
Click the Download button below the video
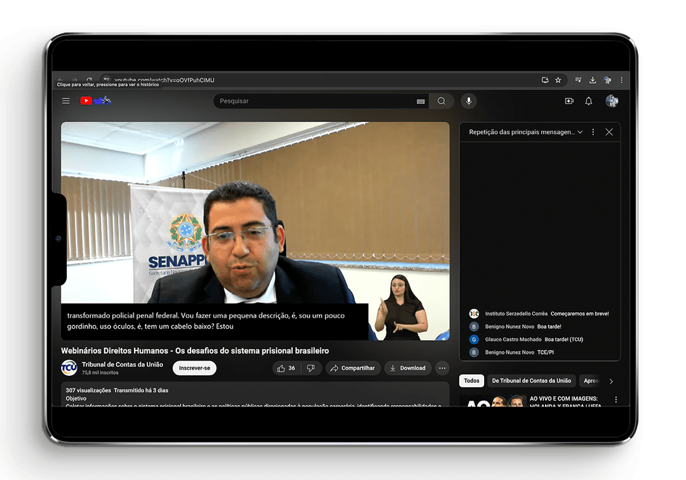click(x=408, y=368)
